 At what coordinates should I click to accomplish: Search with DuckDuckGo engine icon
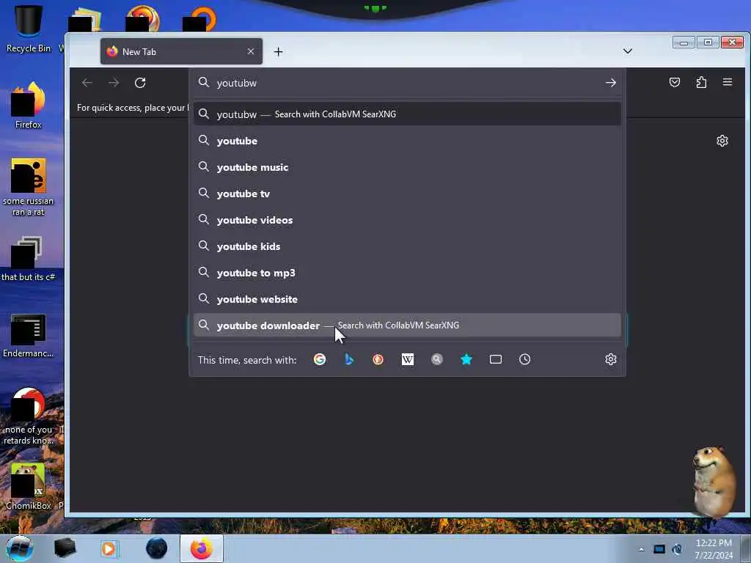(x=378, y=359)
